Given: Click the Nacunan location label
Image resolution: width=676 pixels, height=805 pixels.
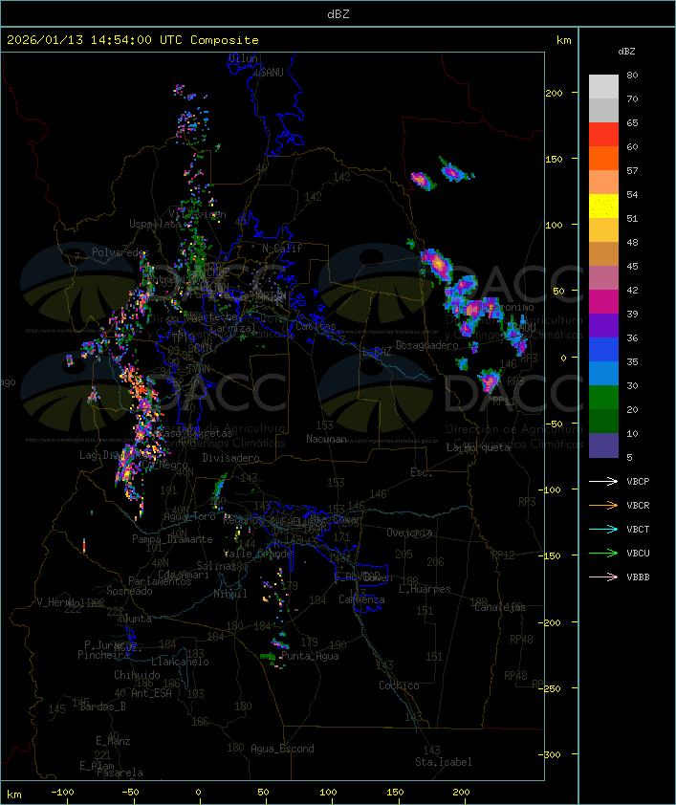Looking at the screenshot, I should 326,439.
